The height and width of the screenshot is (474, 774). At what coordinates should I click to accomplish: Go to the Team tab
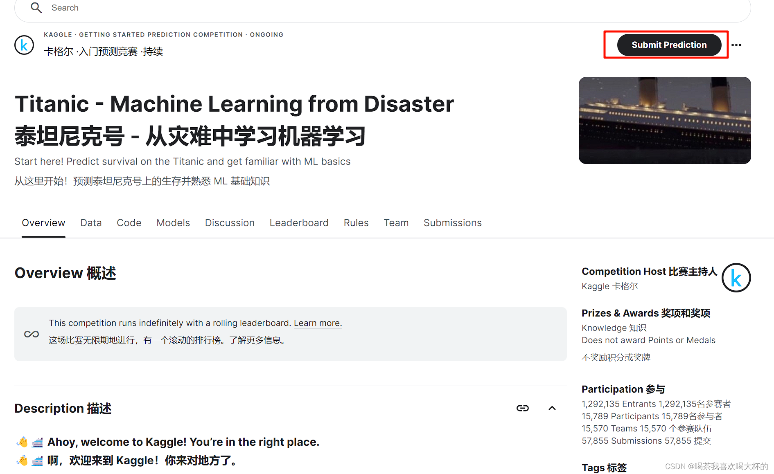(x=396, y=223)
